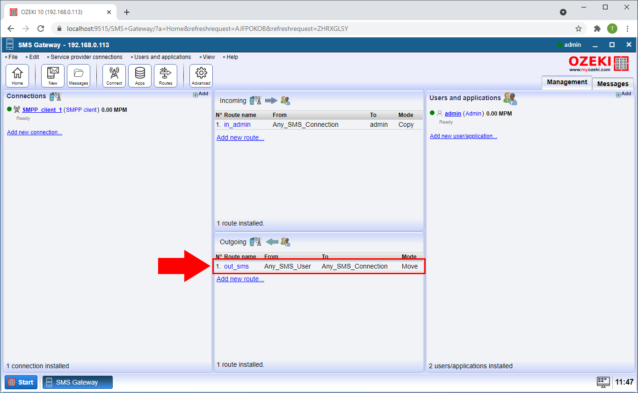Click the Chrome tab search dropdown arrow
The width and height of the screenshot is (638, 393).
click(563, 12)
